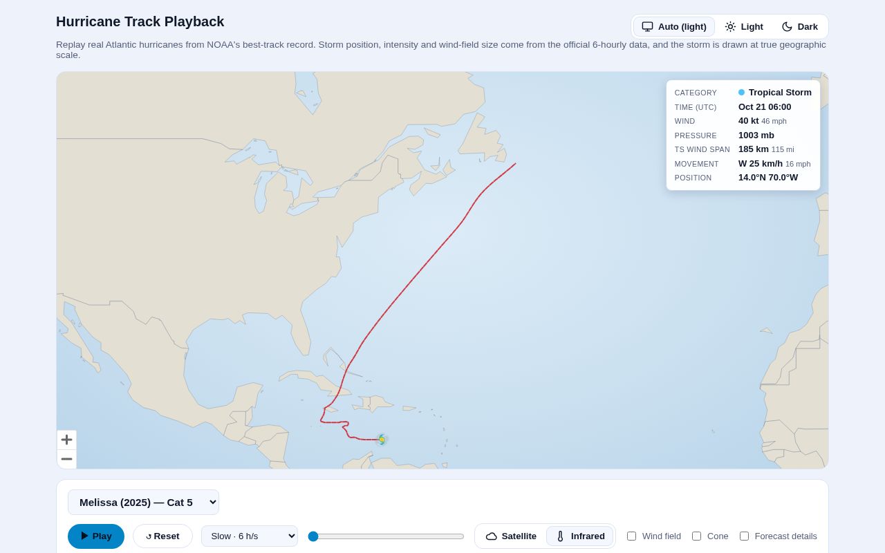
Task: Click the Tropical Storm category value
Action: click(780, 93)
